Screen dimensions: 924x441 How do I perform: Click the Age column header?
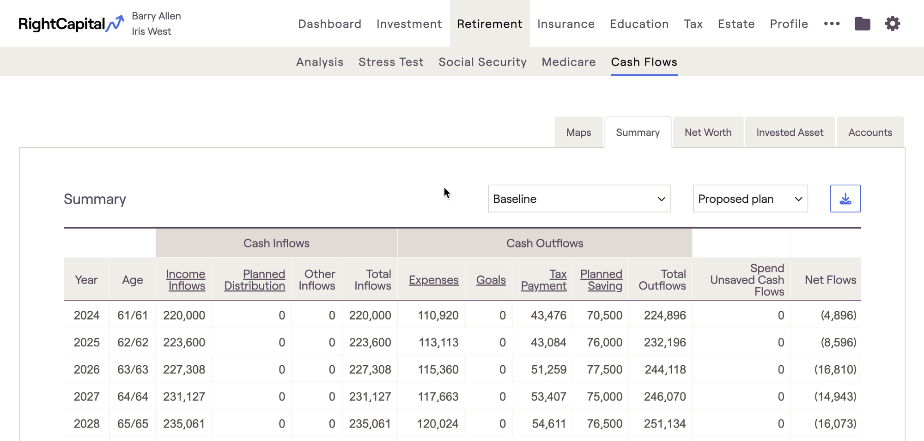133,280
